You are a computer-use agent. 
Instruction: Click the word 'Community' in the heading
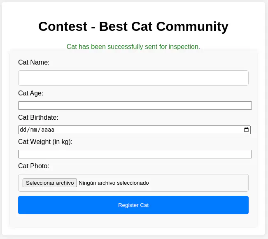192,26
